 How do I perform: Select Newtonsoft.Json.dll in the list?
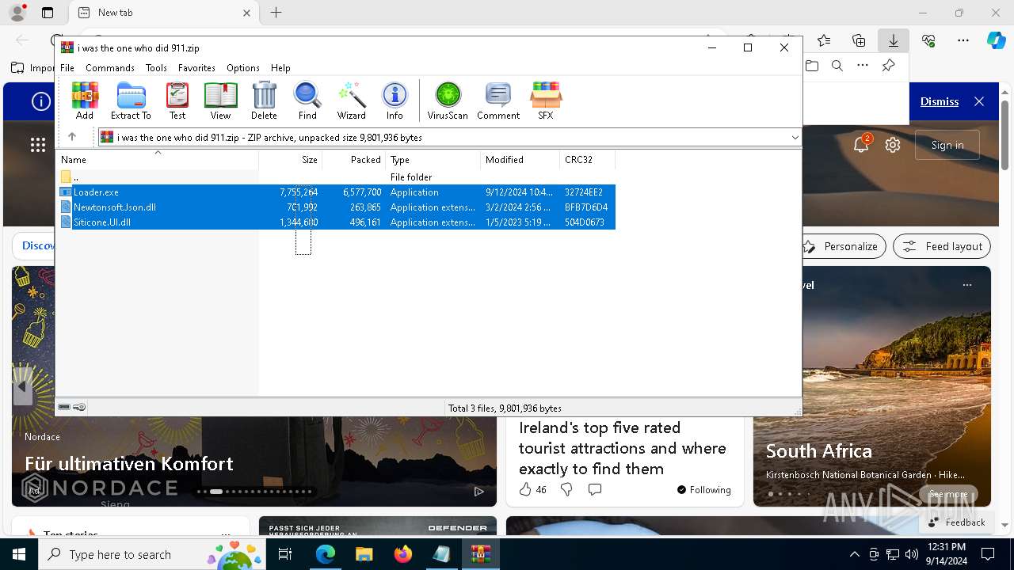(x=336, y=207)
